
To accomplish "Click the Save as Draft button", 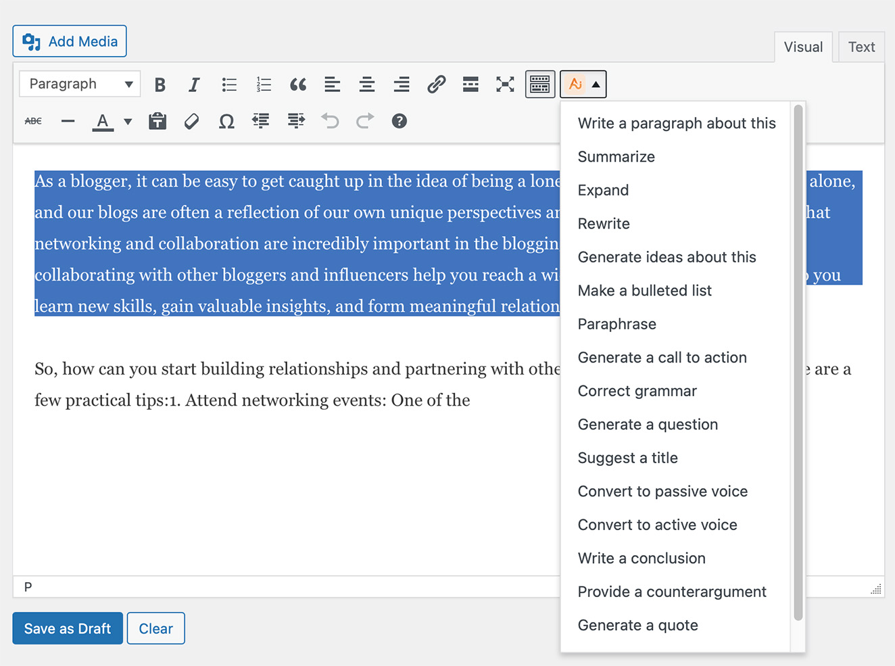I will click(67, 628).
